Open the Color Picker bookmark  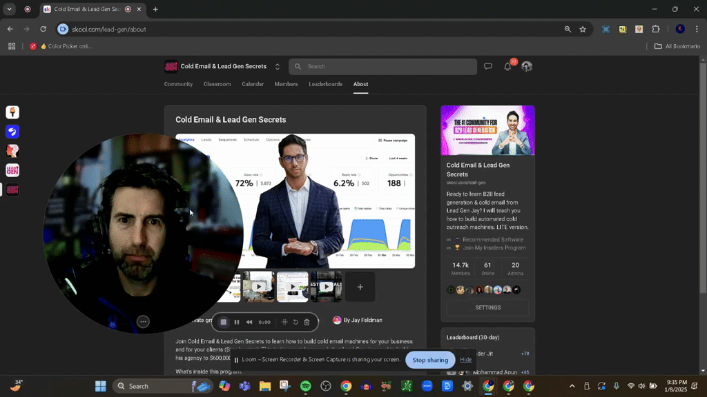[x=61, y=46]
